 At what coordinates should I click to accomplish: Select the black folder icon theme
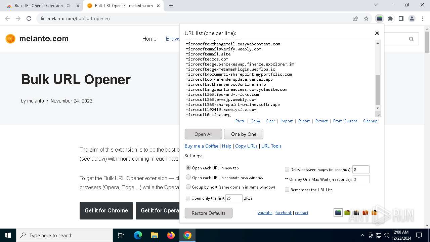(x=356, y=212)
